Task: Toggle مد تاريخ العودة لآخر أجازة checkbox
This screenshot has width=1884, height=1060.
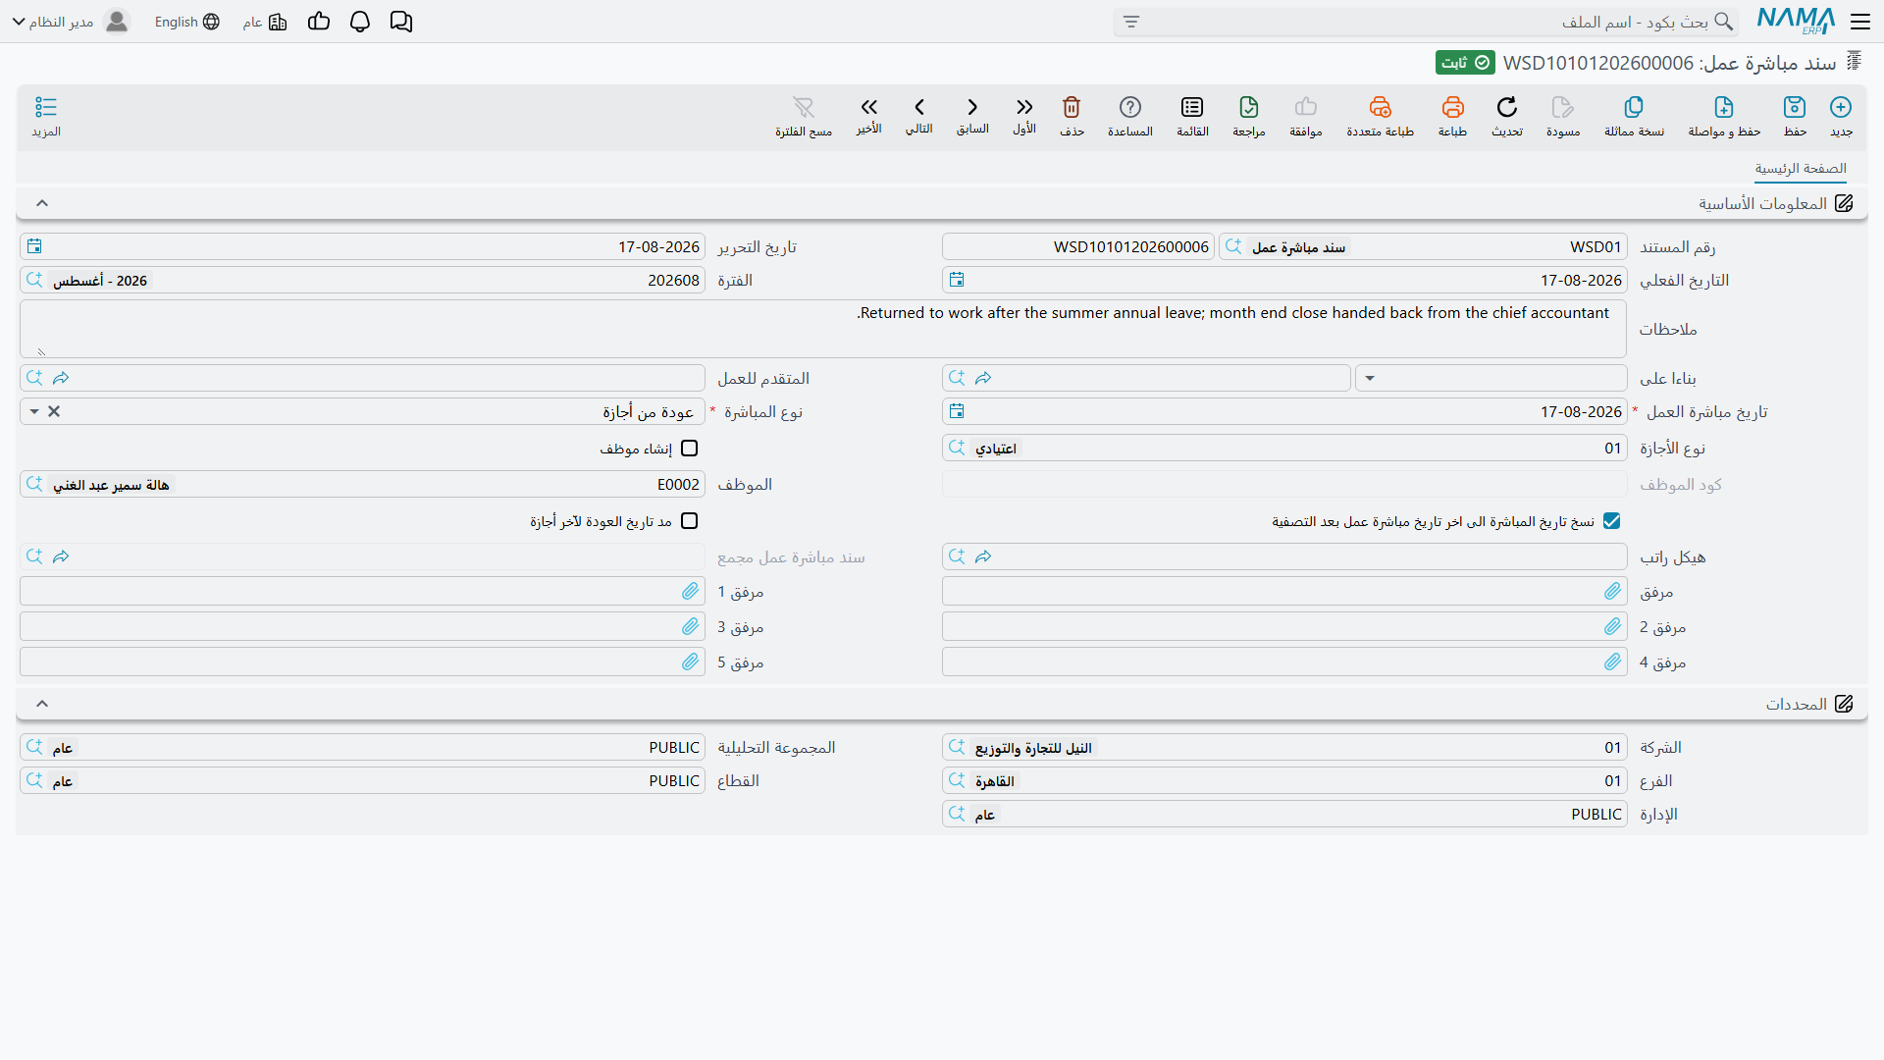Action: coord(690,521)
